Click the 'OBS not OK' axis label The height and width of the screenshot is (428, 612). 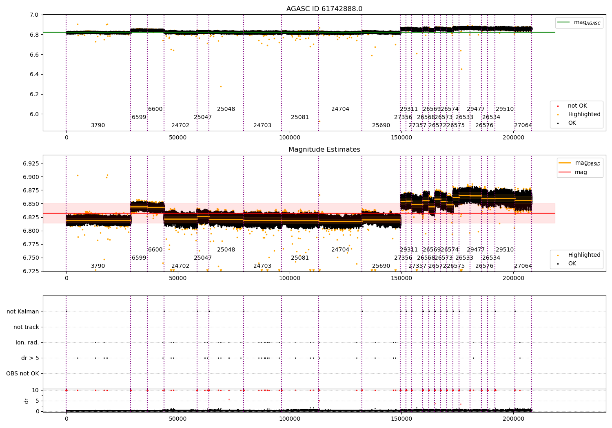click(22, 373)
